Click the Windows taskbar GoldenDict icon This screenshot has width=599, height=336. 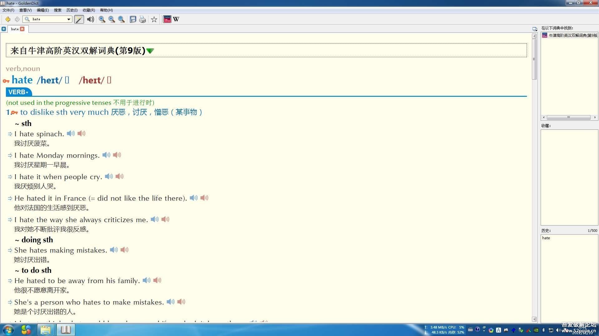click(66, 330)
